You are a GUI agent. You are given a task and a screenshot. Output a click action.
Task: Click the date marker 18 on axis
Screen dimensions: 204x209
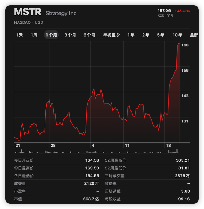click(x=168, y=145)
